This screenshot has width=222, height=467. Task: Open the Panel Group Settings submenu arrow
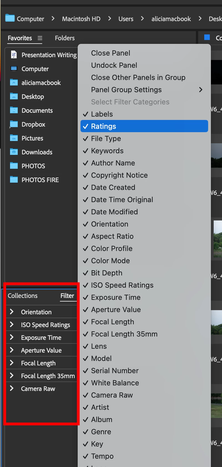pyautogui.click(x=201, y=90)
